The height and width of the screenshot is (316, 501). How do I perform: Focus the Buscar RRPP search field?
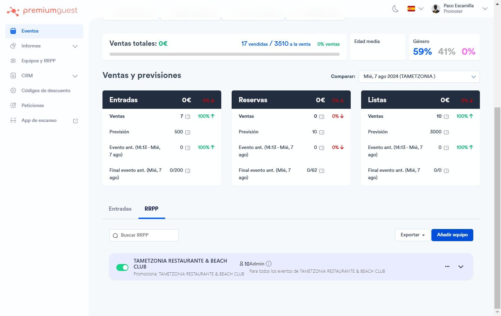144,235
